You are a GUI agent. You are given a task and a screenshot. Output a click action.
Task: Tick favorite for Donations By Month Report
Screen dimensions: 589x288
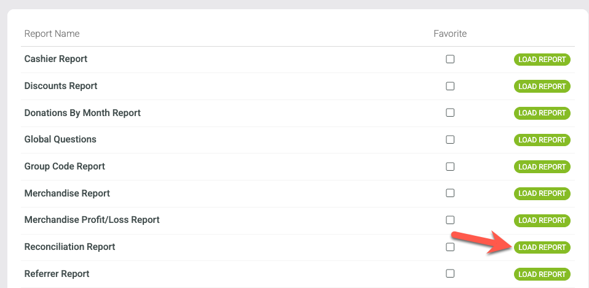coord(450,112)
